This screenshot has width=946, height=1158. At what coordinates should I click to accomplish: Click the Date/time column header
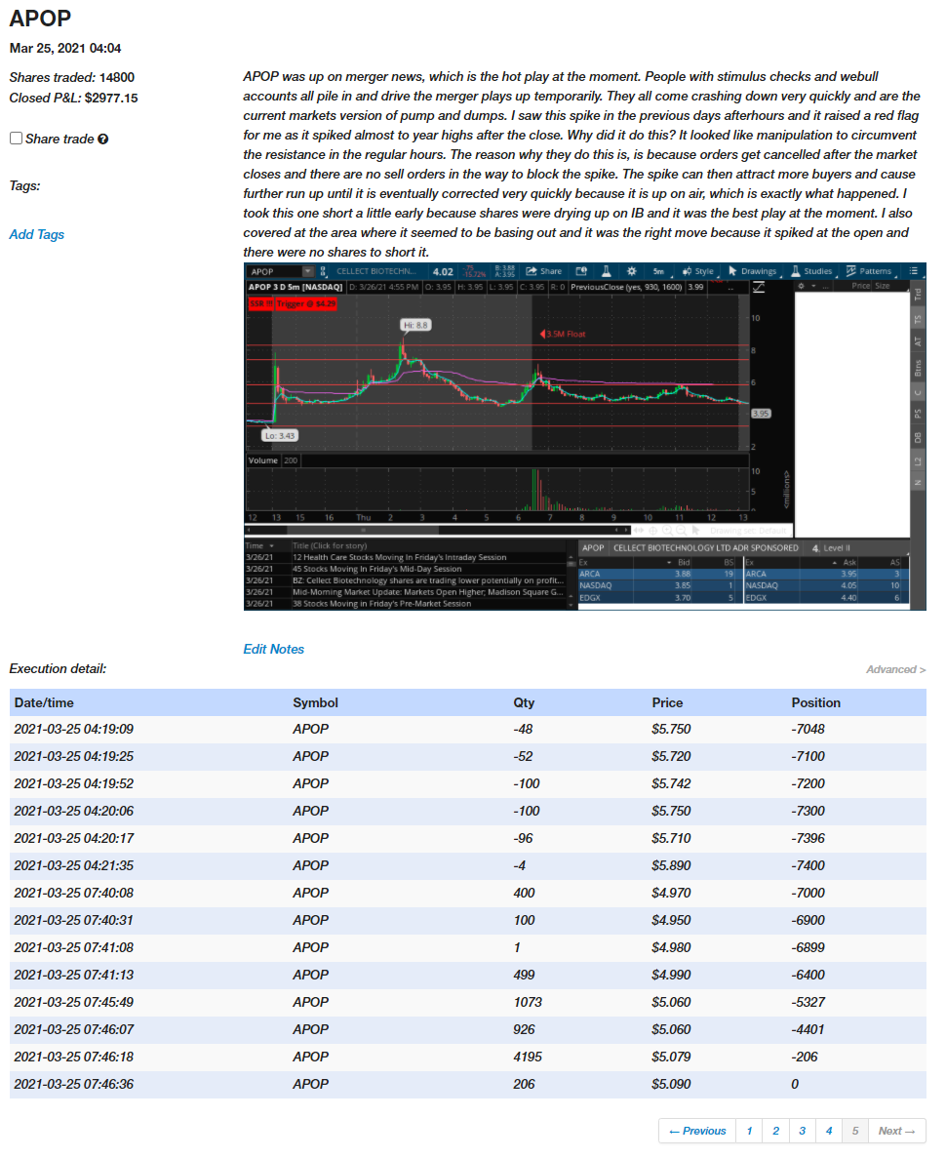click(x=44, y=703)
